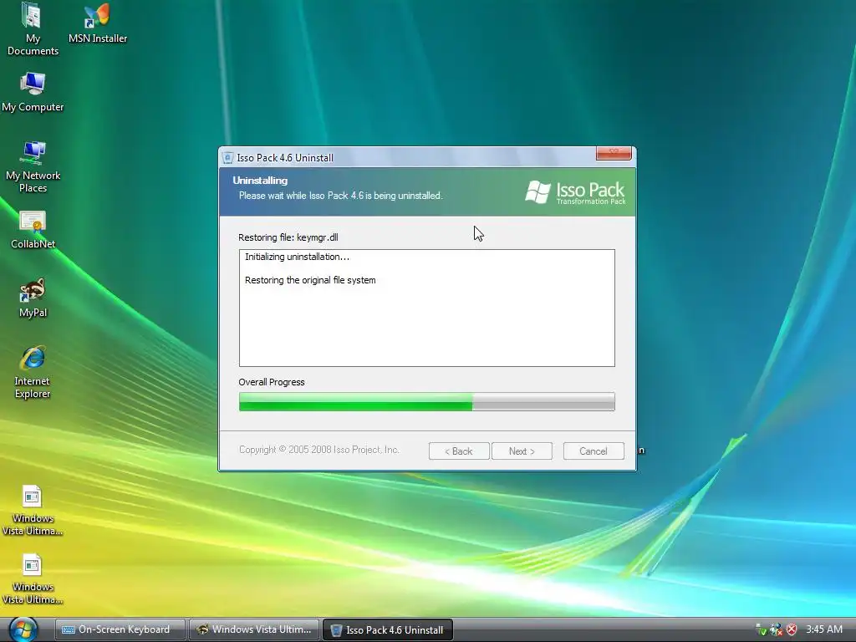This screenshot has height=642, width=856.
Task: Click 'Restoring the original file system' line
Action: (310, 280)
